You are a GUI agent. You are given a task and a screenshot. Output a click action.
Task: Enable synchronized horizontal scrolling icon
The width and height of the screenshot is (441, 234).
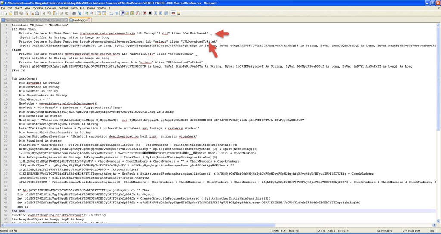(x=104, y=13)
